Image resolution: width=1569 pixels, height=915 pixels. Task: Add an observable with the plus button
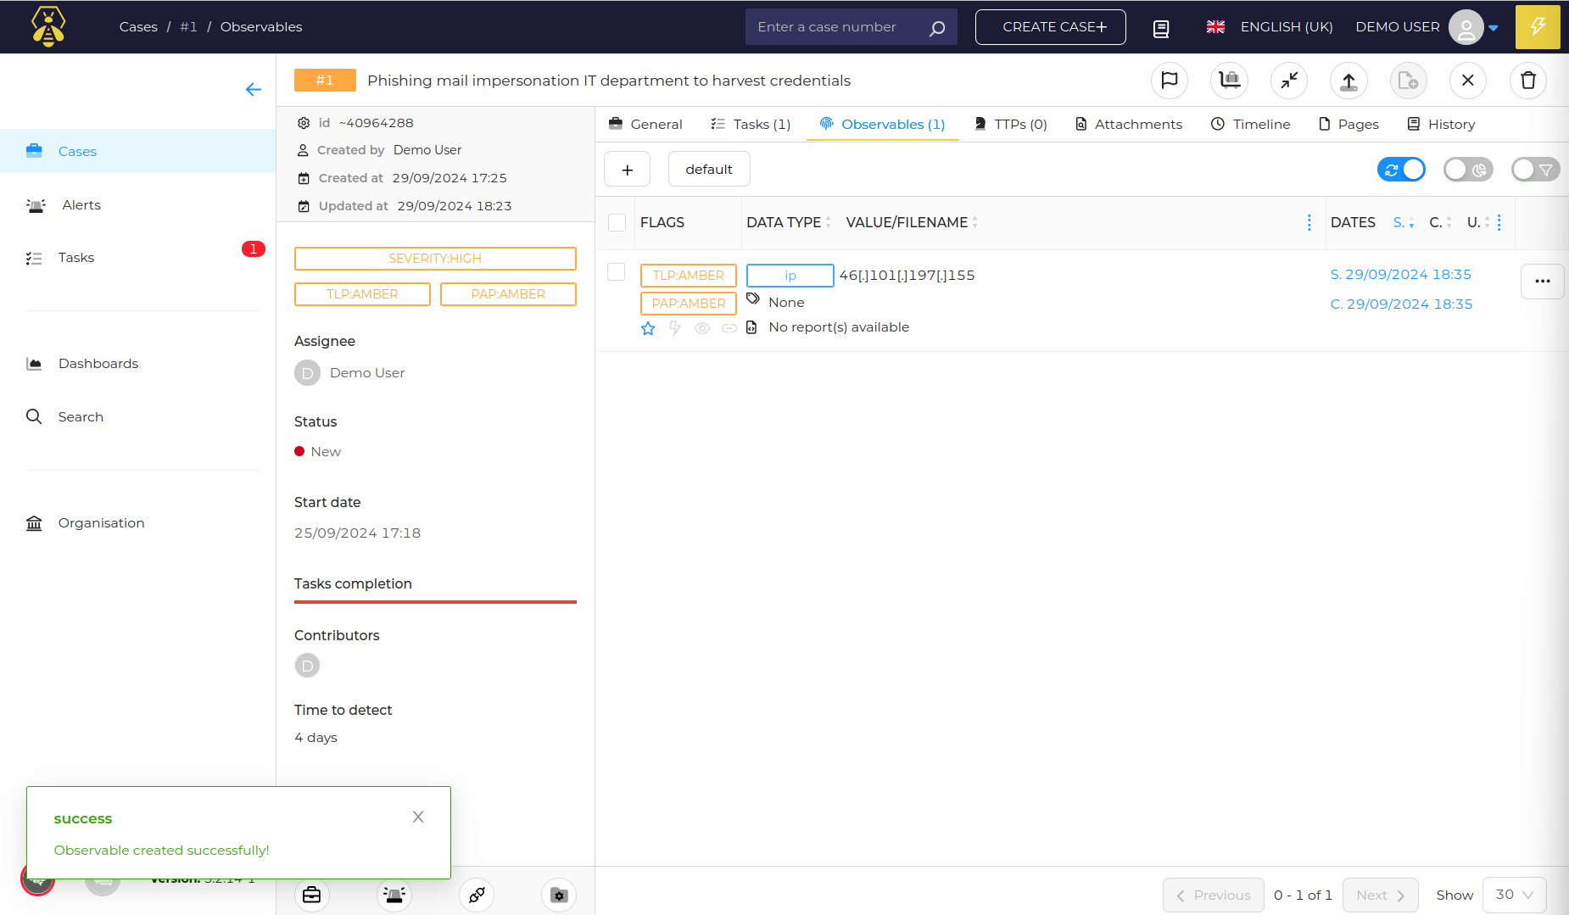[x=627, y=170]
